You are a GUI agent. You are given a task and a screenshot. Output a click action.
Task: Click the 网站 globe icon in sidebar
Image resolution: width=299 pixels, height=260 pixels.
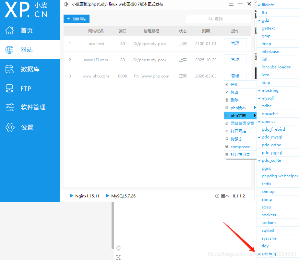coord(9,50)
